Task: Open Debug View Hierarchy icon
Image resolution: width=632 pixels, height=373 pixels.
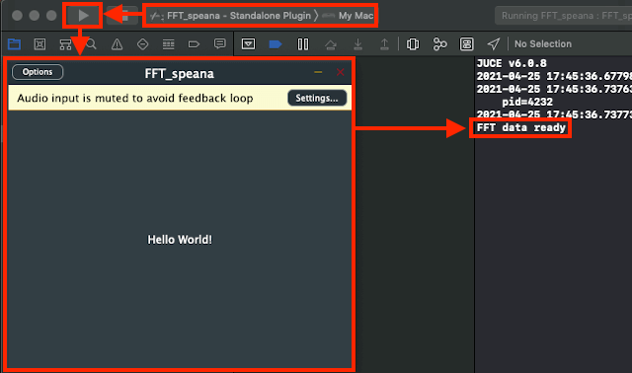Action: point(413,43)
